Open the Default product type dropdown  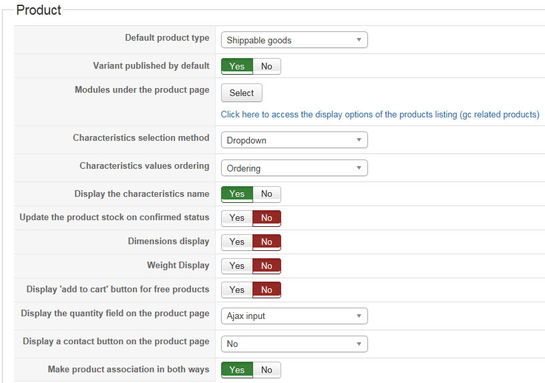coord(294,40)
